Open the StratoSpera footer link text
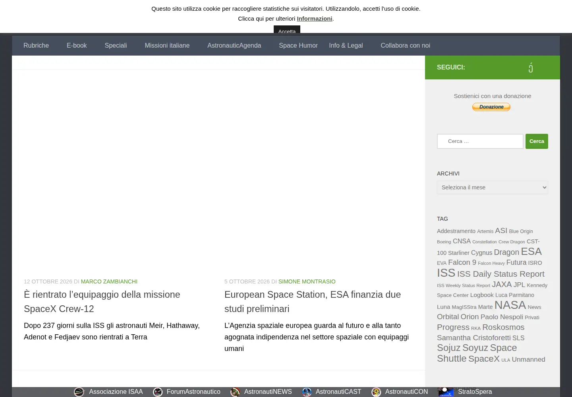Screen dimensions: 572x397 pyautogui.click(x=475, y=392)
